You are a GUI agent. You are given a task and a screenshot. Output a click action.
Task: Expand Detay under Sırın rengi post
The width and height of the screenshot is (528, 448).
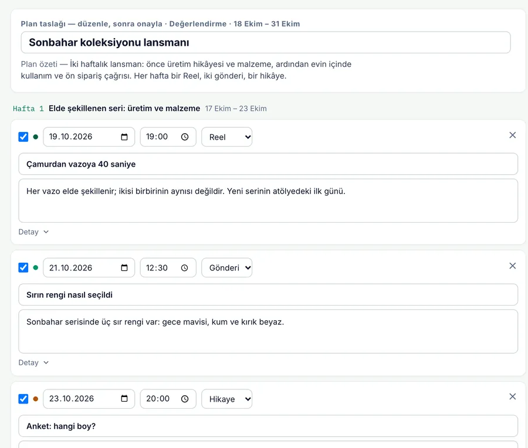[x=33, y=362]
